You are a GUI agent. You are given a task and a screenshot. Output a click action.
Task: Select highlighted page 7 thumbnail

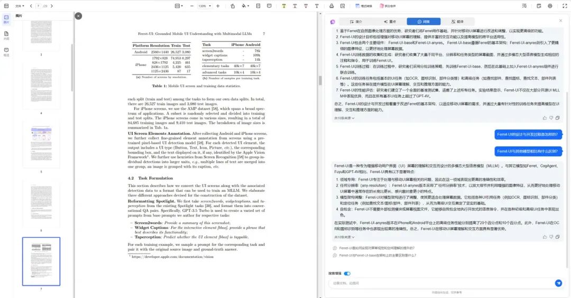[41, 261]
